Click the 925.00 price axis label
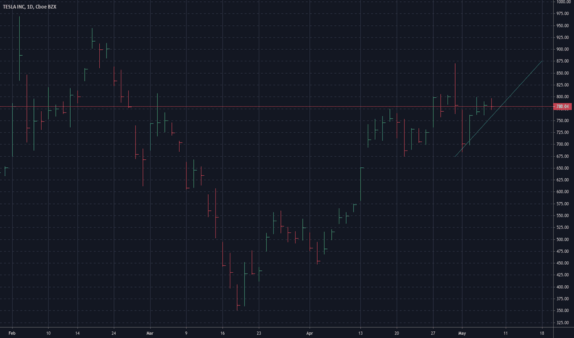This screenshot has height=338, width=574. coord(562,37)
